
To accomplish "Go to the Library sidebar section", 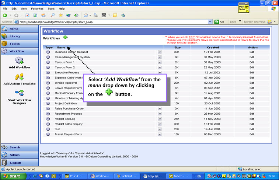I will [20, 36].
